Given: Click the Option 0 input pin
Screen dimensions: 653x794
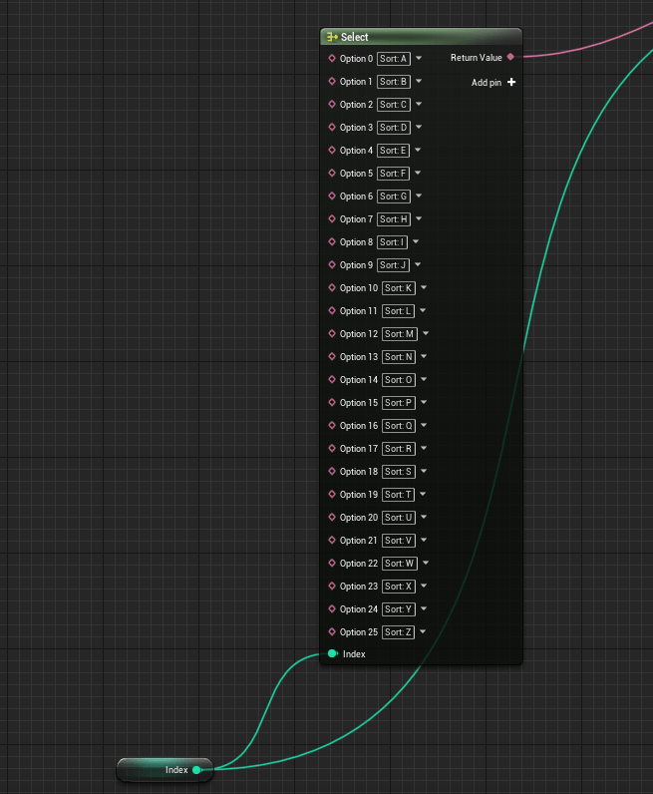Looking at the screenshot, I should pos(333,58).
